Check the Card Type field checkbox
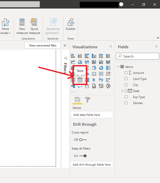The image size is (160, 183). [x=126, y=79]
